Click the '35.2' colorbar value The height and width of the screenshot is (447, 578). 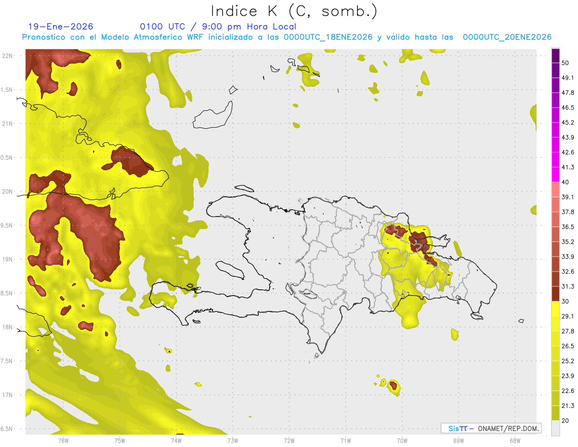pos(568,242)
